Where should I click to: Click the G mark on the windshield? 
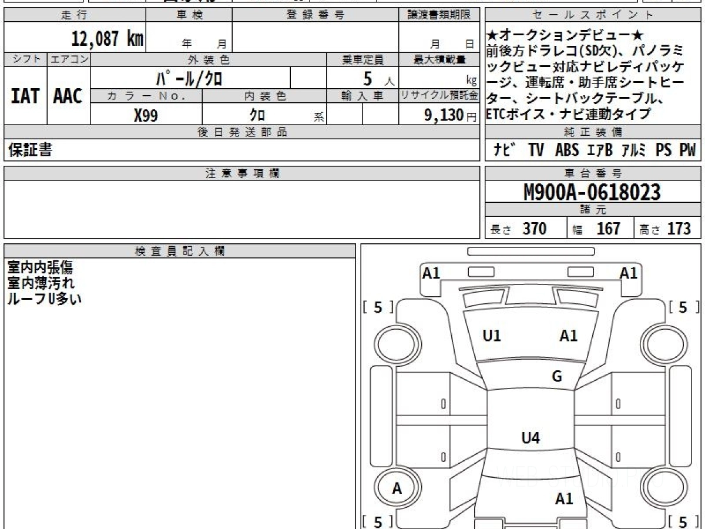click(557, 377)
